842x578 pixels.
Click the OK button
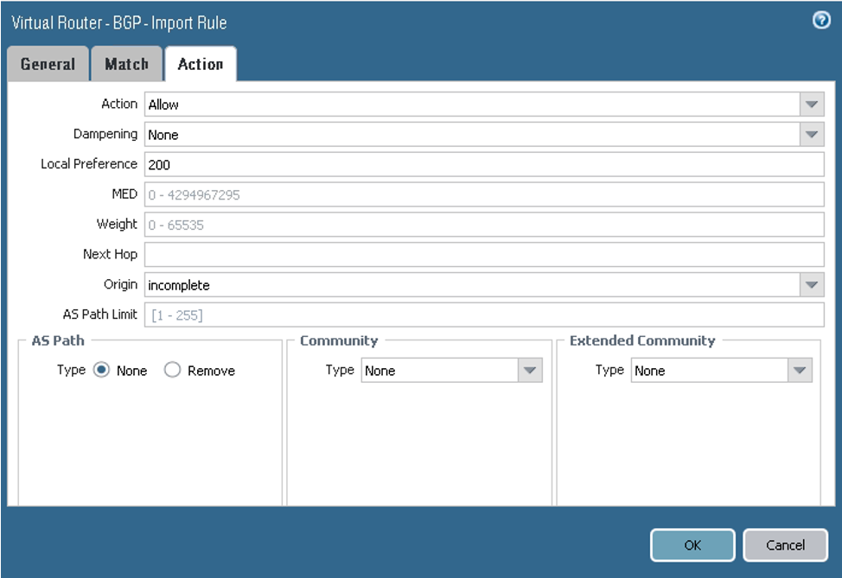coord(692,545)
